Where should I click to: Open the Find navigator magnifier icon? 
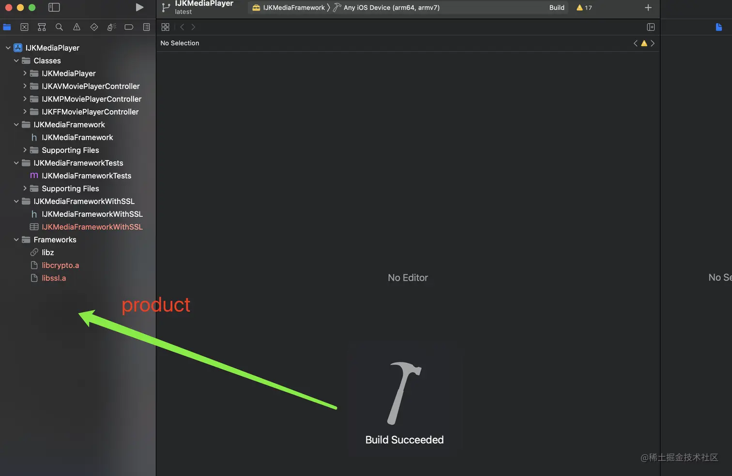[59, 27]
